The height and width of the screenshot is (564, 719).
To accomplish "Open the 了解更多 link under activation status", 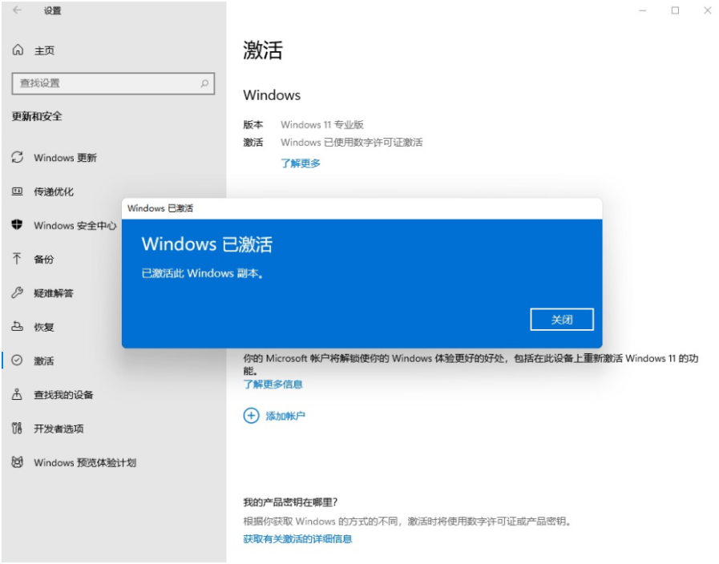I will [301, 163].
